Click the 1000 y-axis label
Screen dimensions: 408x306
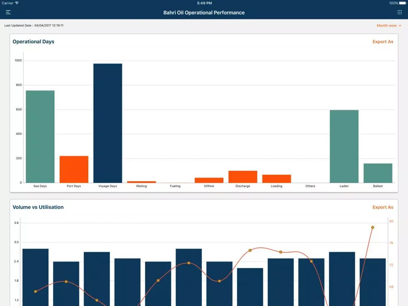tap(18, 60)
